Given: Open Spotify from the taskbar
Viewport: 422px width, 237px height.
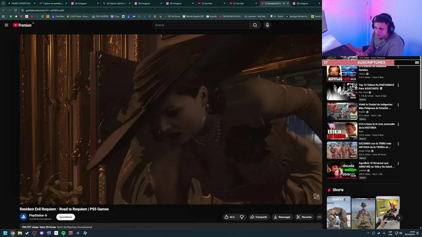Looking at the screenshot, I should click(63, 233).
